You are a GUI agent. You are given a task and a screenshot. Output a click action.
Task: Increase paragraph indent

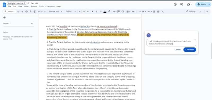pos(158,11)
